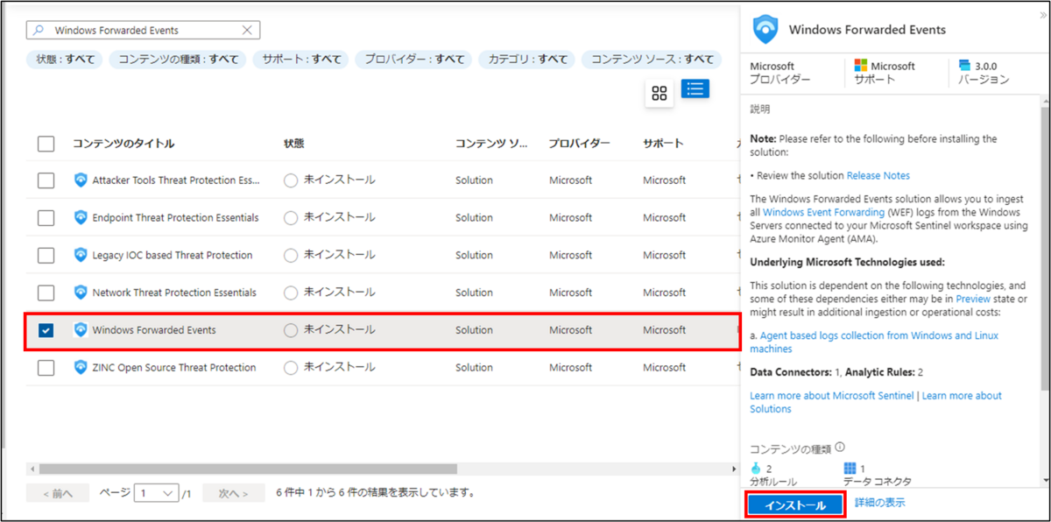Sort by サポート column header
Viewport: 1051px width, 522px height.
[663, 144]
